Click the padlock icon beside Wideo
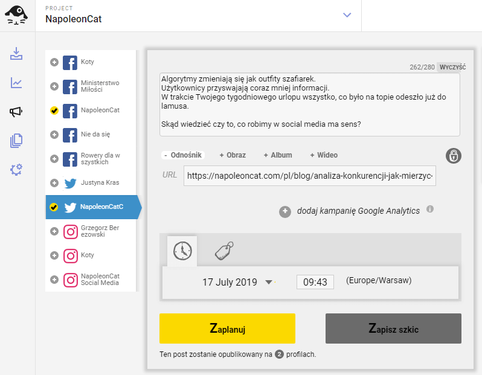This screenshot has height=375, width=482. 454,156
